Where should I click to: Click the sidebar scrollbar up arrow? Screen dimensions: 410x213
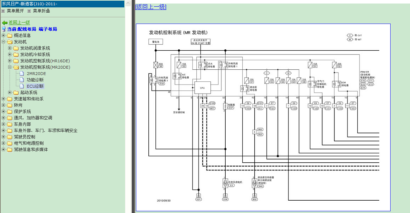click(128, 3)
